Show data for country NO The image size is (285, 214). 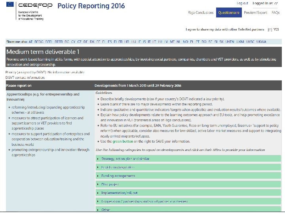(x=185, y=42)
